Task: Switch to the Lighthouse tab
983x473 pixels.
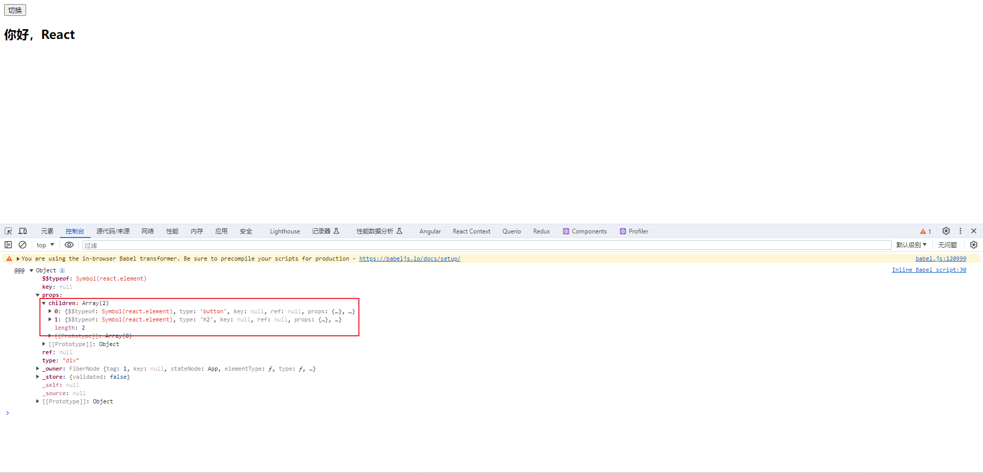Action: [285, 231]
